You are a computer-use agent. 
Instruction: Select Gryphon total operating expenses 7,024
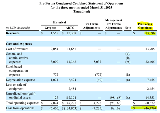(54, 103)
